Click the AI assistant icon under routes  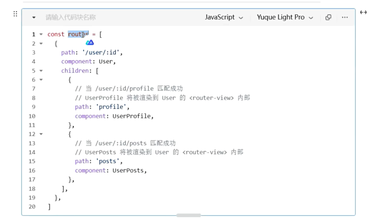(x=90, y=42)
